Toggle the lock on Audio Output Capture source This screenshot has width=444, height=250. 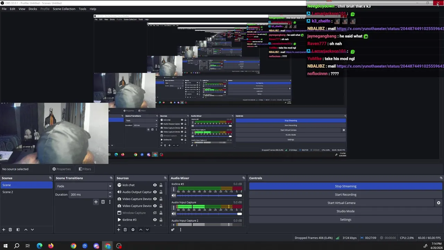(161, 192)
